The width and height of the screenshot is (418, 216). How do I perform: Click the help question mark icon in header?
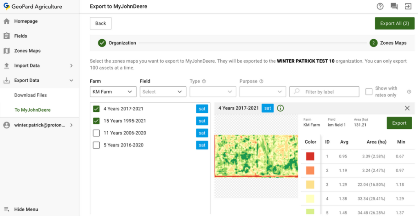380,6
